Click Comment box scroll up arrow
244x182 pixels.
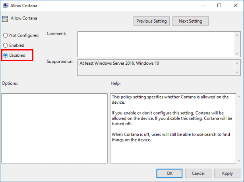(x=237, y=35)
